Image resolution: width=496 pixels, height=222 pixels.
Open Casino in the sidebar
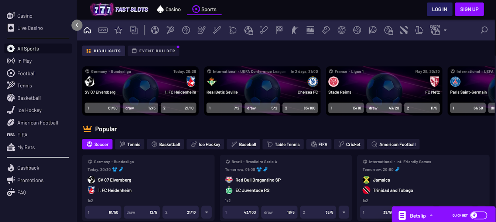(x=25, y=16)
